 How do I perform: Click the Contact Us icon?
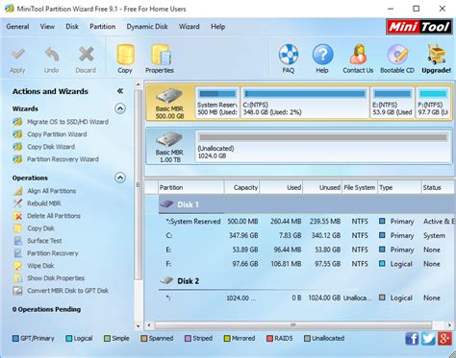point(358,54)
